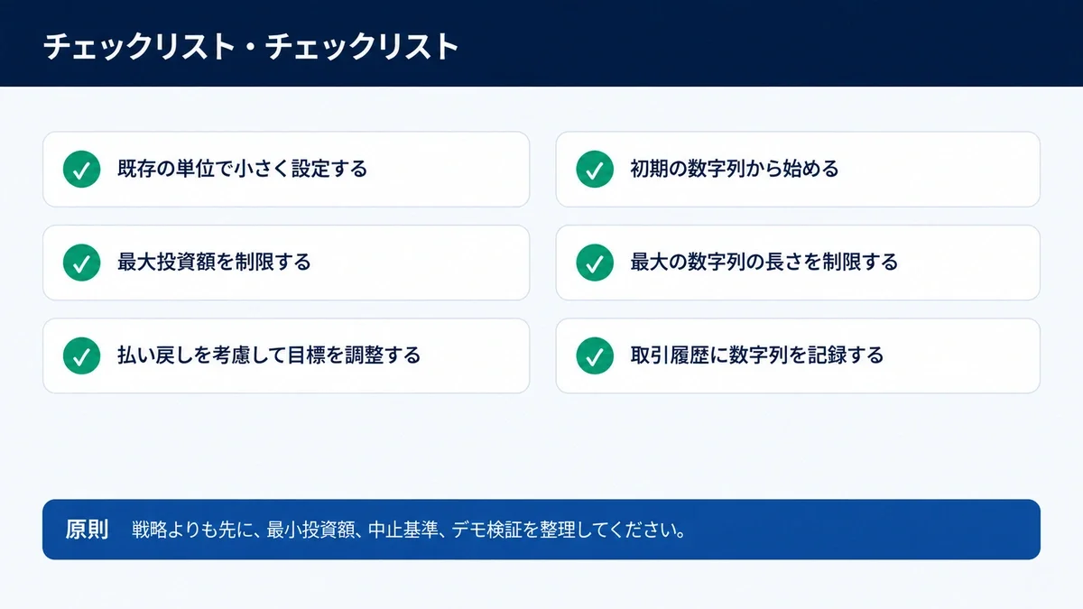Click the check icon beside 取引履歴に数字列を記録する
This screenshot has height=609, width=1083.
(x=595, y=355)
